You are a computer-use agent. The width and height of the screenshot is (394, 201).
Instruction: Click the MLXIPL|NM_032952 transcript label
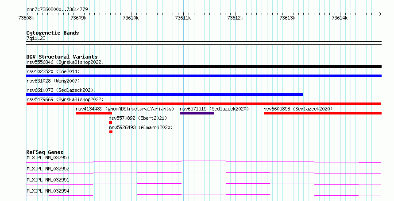coord(48,169)
